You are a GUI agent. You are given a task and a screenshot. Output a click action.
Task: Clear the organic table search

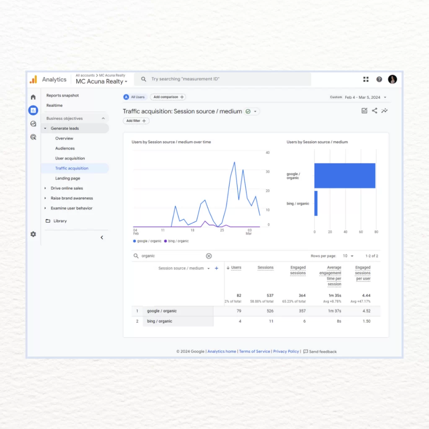click(209, 256)
